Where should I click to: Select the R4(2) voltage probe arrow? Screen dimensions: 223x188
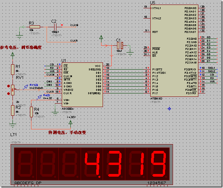(x=39, y=97)
